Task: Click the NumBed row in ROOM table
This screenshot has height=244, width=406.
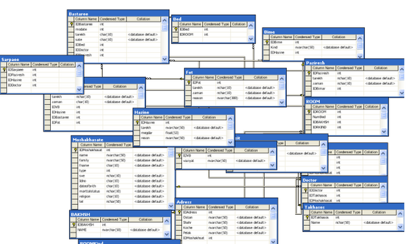Action: click(343, 117)
